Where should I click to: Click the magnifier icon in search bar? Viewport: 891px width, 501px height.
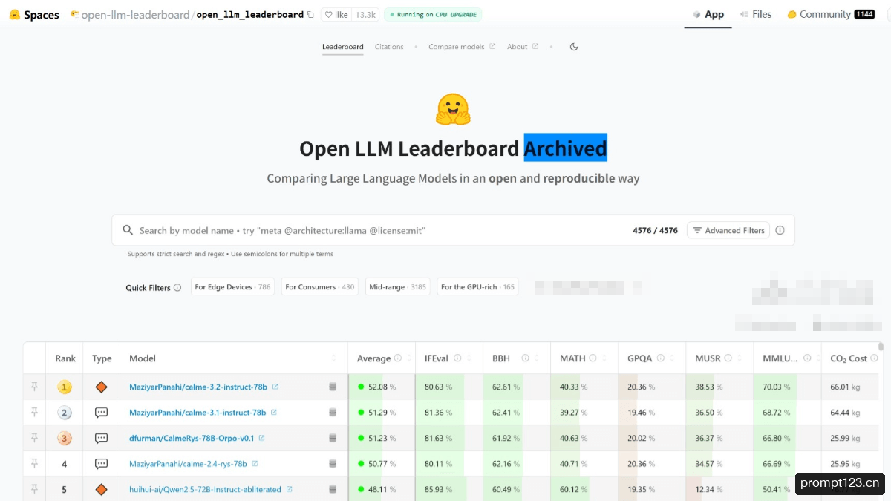128,230
